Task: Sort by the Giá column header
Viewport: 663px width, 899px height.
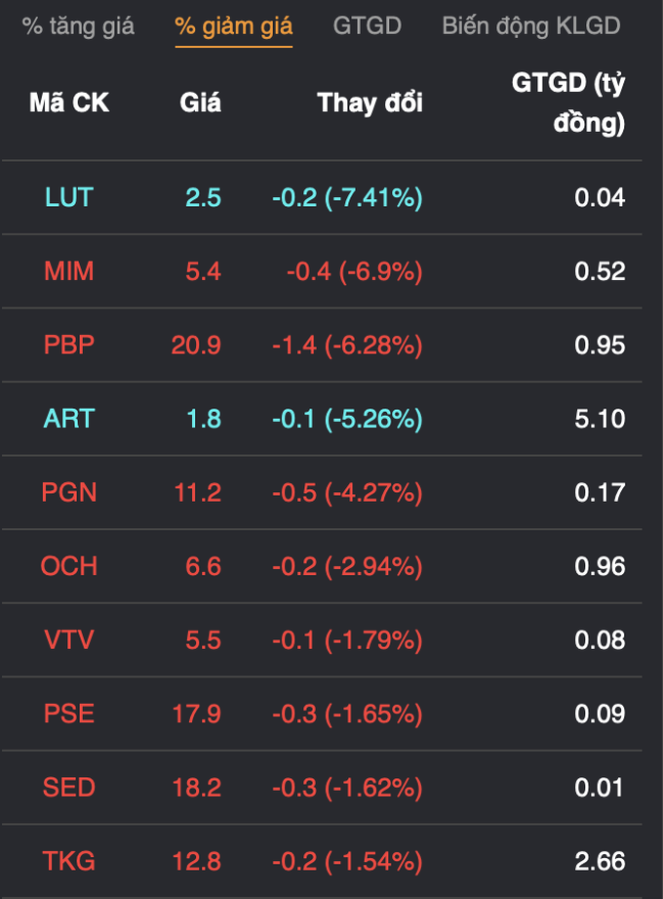Action: click(x=201, y=103)
